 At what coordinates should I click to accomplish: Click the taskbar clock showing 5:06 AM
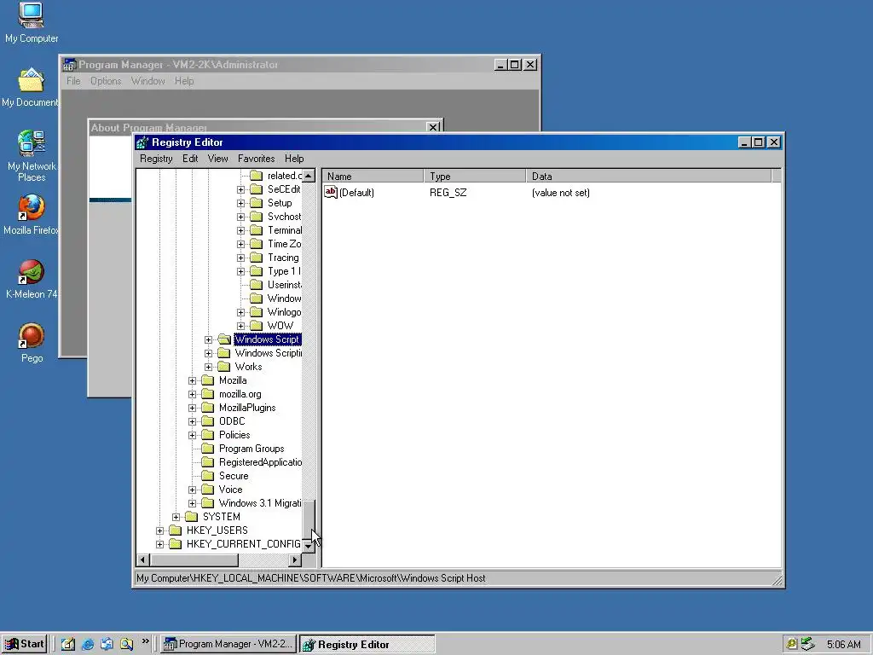[x=843, y=645]
